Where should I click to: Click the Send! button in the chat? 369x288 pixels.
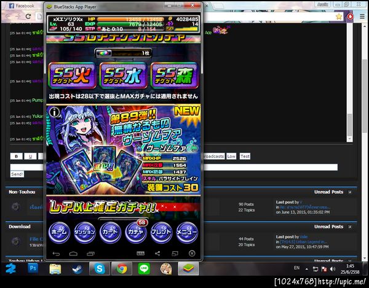point(17,174)
